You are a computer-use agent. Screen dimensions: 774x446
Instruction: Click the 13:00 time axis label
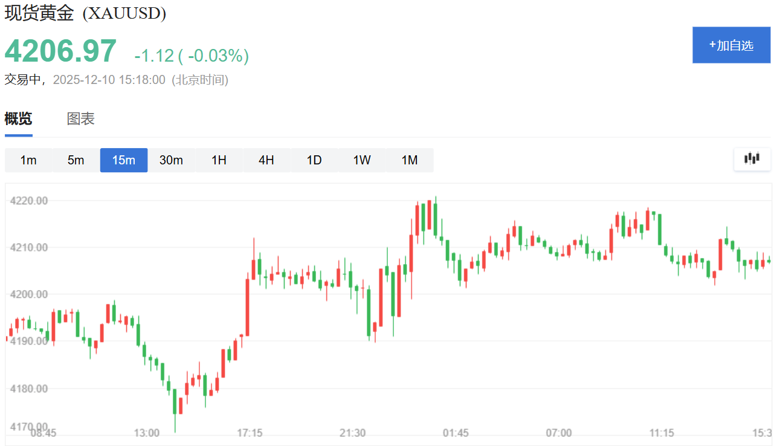(146, 433)
